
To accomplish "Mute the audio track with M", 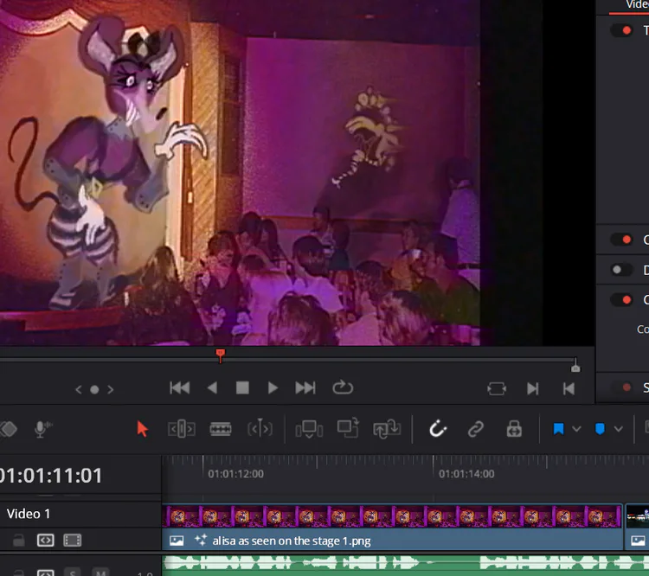I will pos(100,573).
